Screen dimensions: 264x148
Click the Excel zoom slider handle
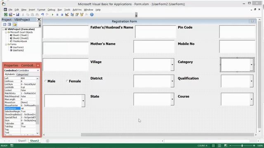(x=242, y=146)
